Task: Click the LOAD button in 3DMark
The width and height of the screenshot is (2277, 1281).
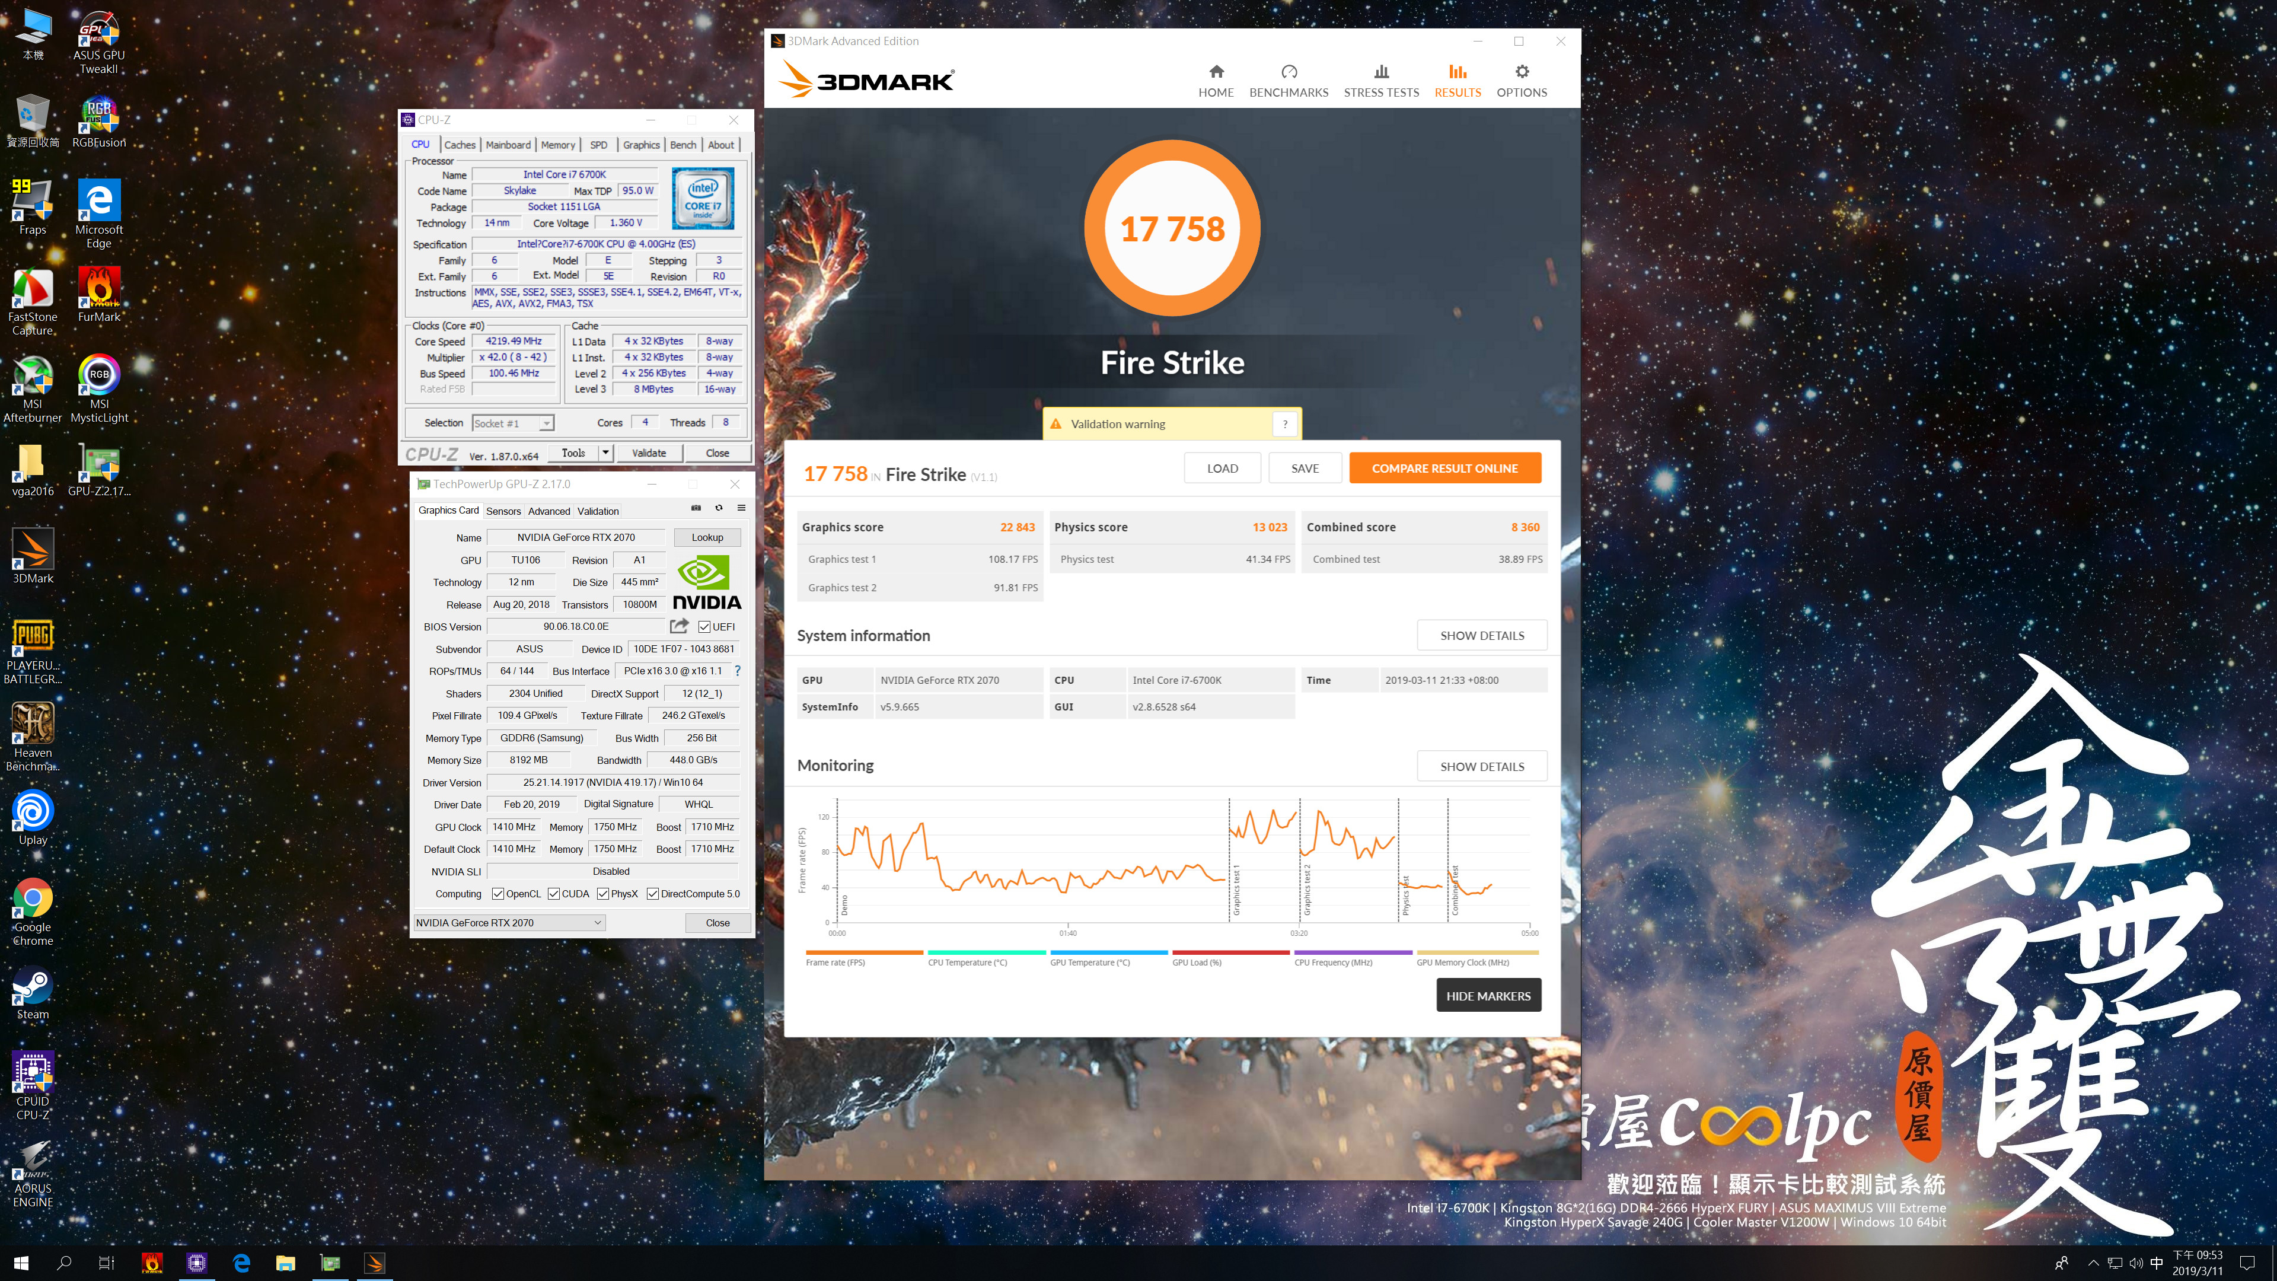Action: (1222, 469)
